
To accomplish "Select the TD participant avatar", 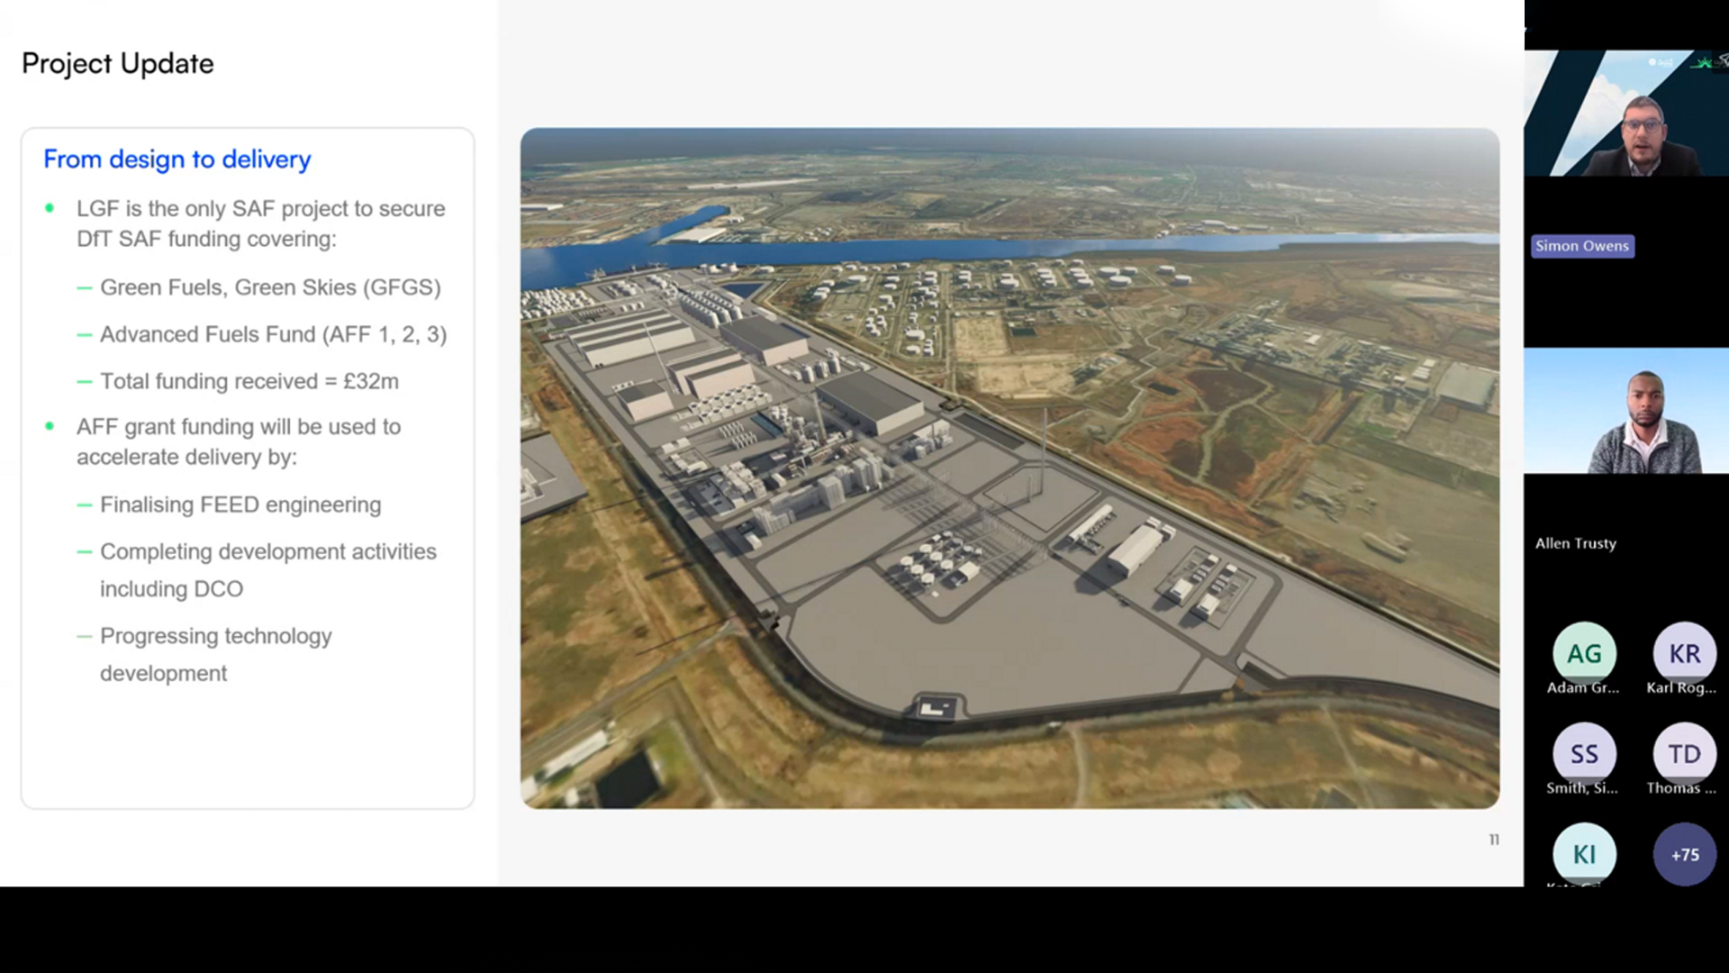I will 1684,753.
